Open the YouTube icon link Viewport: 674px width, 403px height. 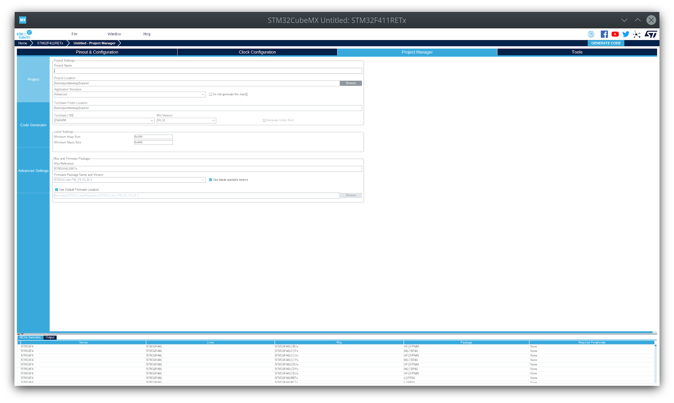tap(615, 34)
